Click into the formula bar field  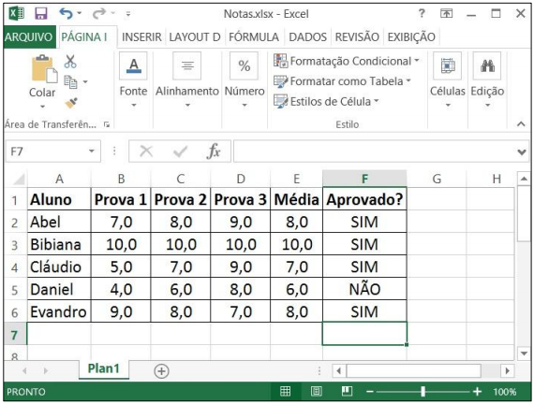click(375, 151)
